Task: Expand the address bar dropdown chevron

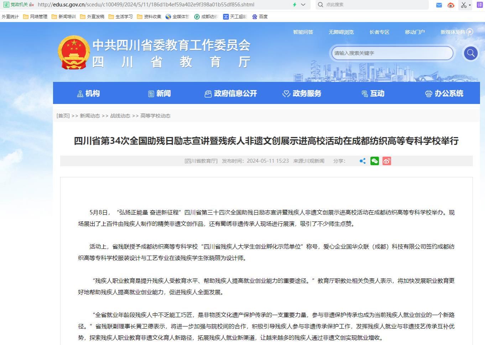Action: [x=303, y=5]
